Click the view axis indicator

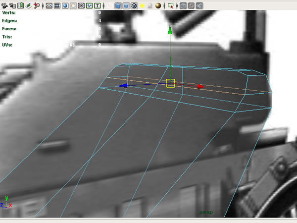[x=6, y=203]
